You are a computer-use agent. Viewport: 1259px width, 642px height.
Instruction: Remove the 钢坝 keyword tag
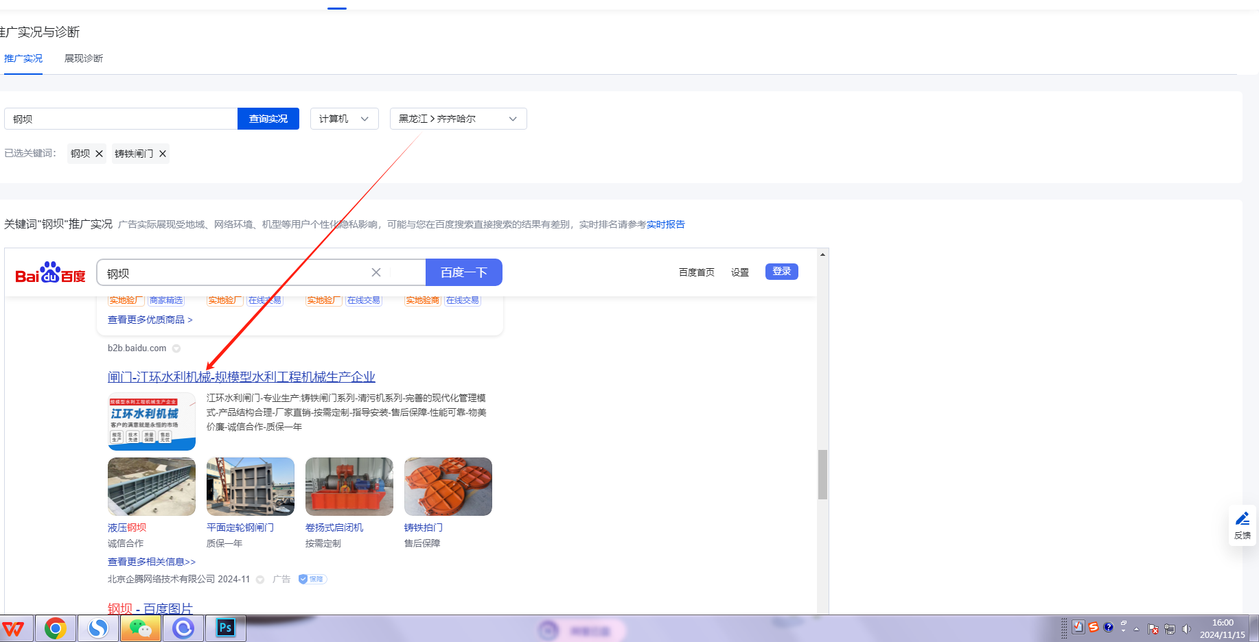(100, 154)
